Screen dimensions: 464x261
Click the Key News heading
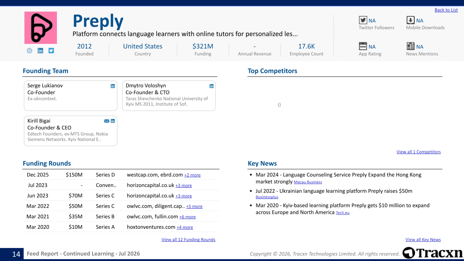pyautogui.click(x=262, y=163)
